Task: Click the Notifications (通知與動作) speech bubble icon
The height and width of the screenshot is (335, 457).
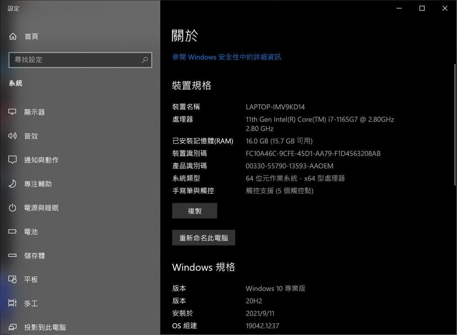Action: (x=13, y=160)
